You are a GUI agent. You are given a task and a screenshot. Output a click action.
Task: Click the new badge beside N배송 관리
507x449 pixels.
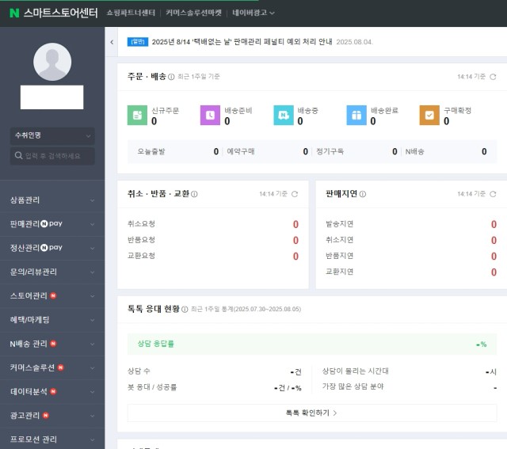coord(53,344)
